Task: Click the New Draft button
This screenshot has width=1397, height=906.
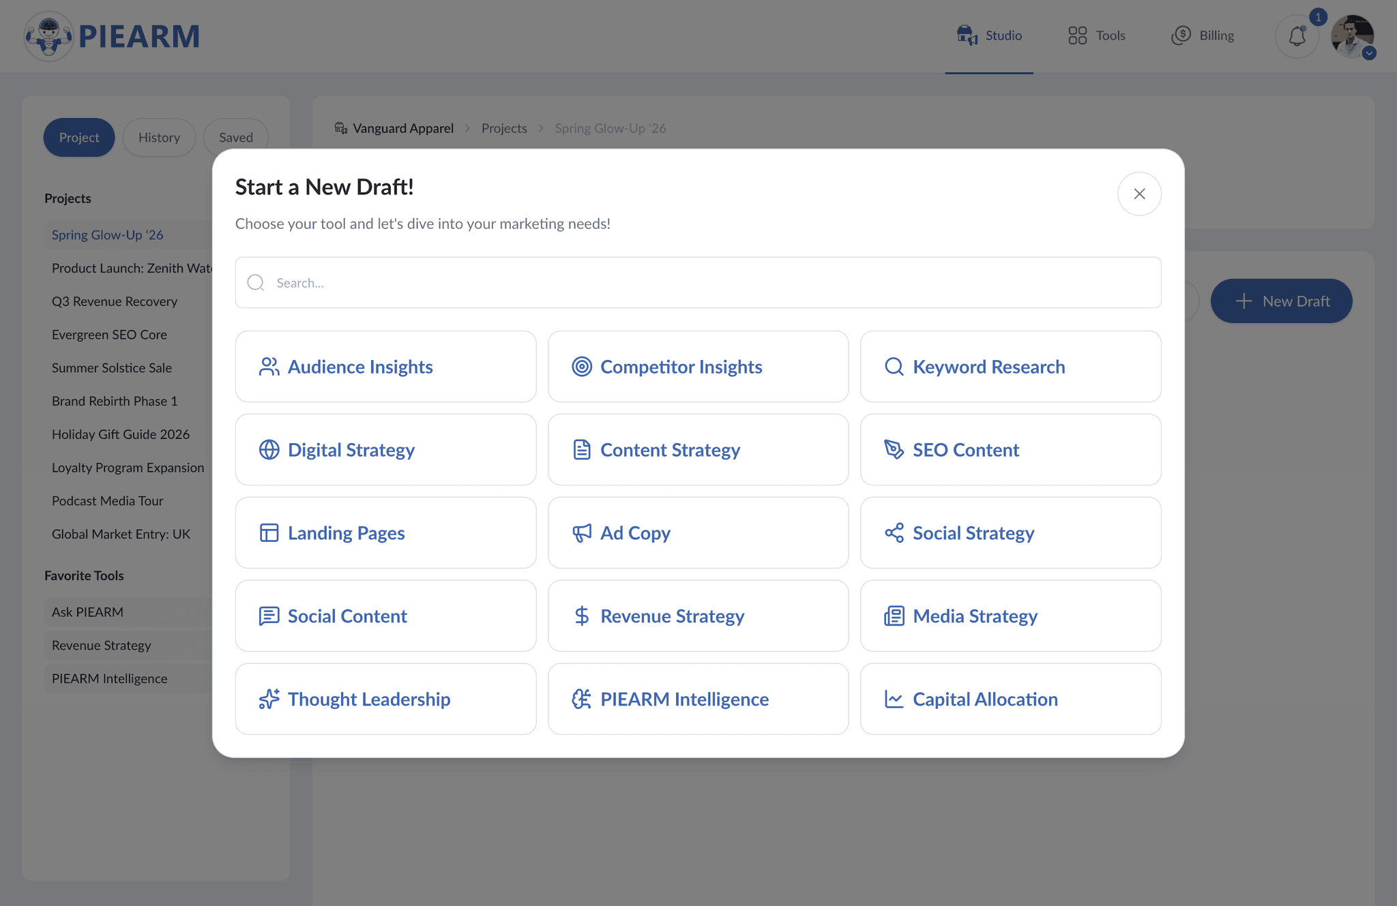Action: click(1282, 301)
